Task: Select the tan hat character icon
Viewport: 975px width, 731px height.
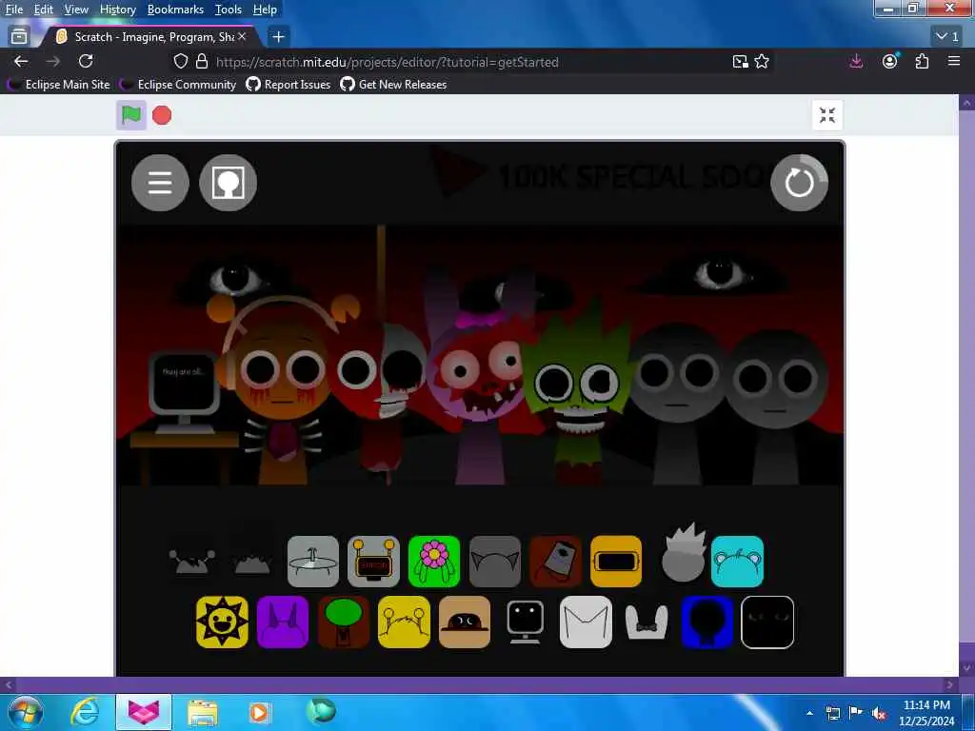Action: tap(465, 622)
